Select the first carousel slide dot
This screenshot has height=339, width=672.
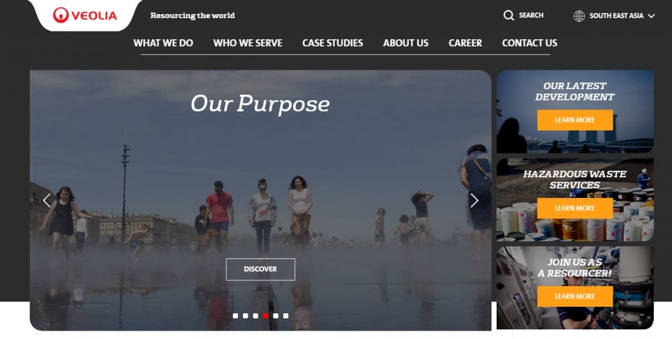tap(235, 316)
